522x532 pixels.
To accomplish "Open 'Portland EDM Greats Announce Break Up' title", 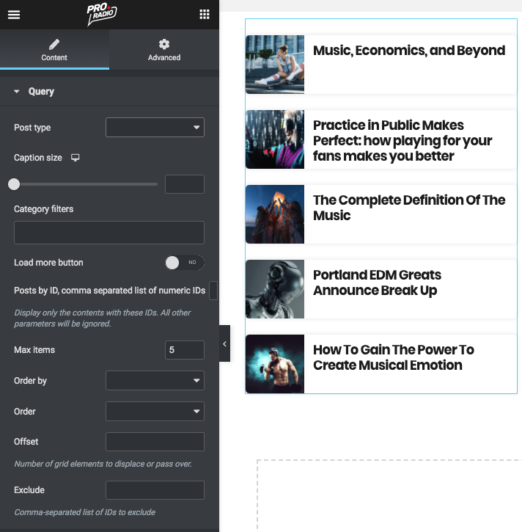I will pyautogui.click(x=377, y=283).
